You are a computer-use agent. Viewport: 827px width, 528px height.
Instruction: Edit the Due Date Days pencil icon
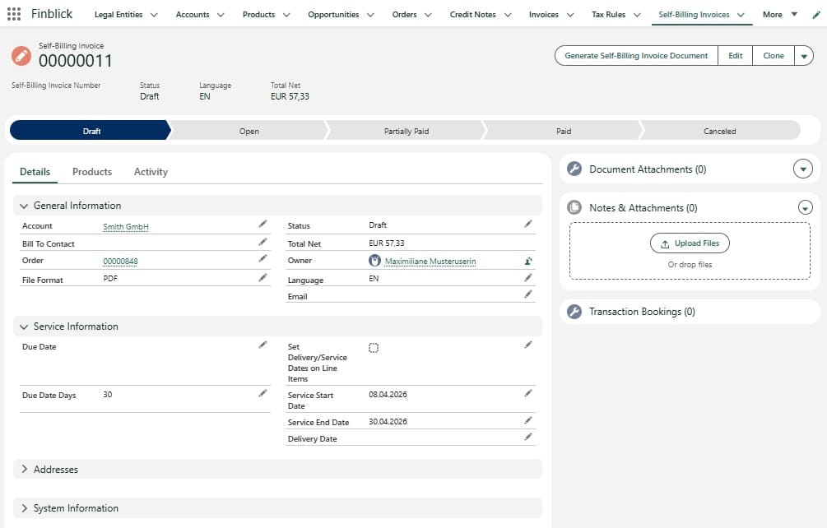263,394
